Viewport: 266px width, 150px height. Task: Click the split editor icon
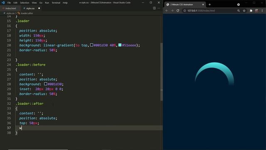click(x=154, y=8)
